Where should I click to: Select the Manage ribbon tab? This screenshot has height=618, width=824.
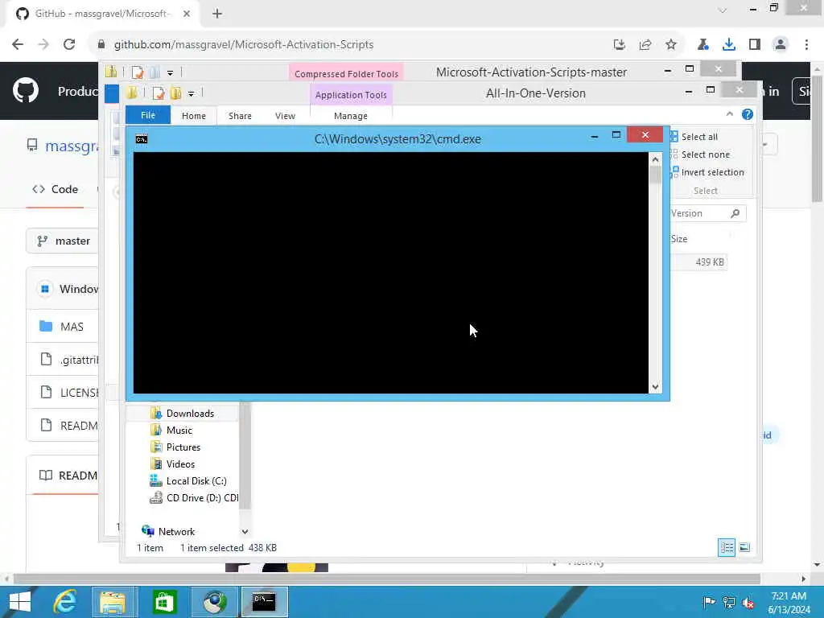[x=351, y=116]
